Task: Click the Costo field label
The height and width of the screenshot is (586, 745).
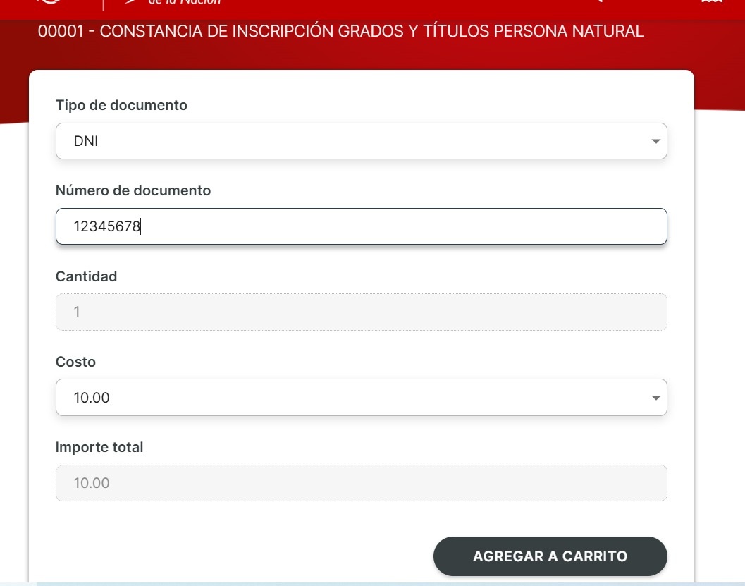Action: pyautogui.click(x=76, y=362)
